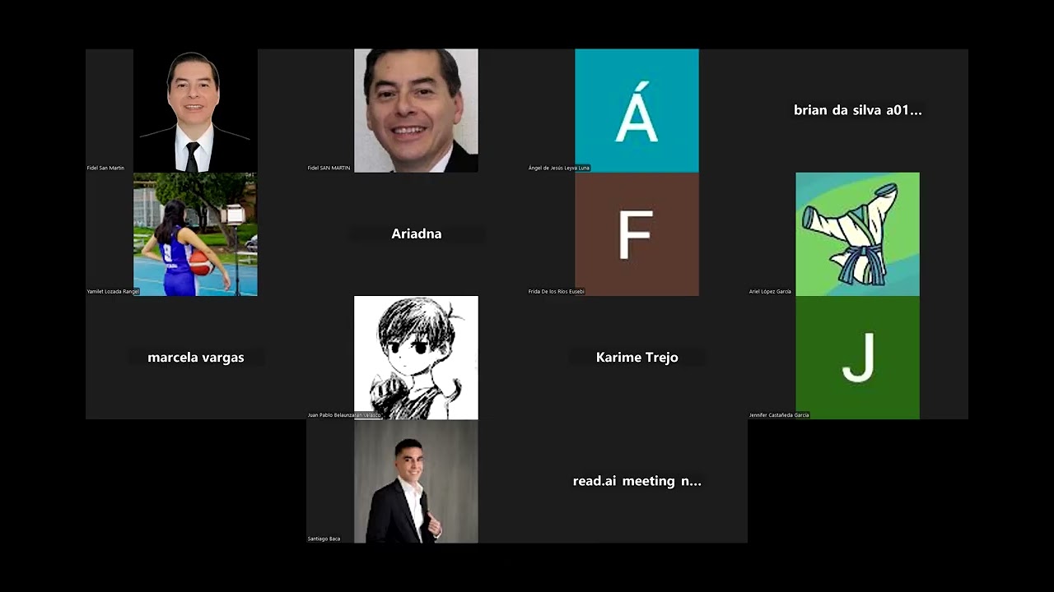
Task: Click the 'Yamilet Lozada Rangel' name label
Action: click(113, 291)
